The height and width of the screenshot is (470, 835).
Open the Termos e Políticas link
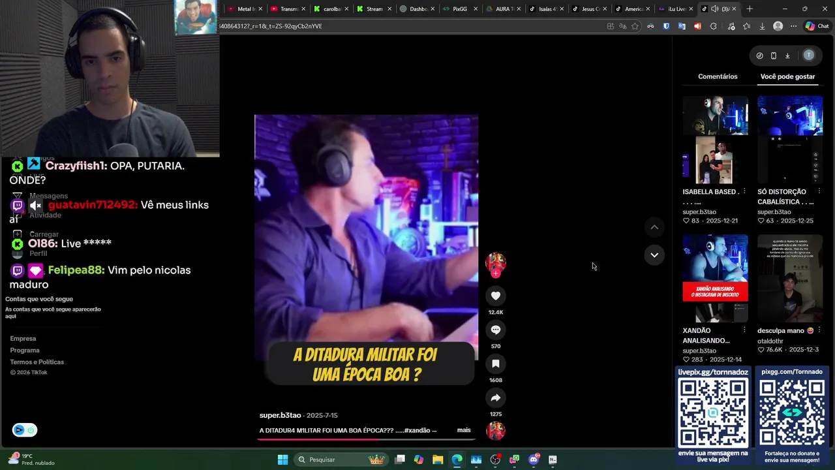tap(37, 362)
